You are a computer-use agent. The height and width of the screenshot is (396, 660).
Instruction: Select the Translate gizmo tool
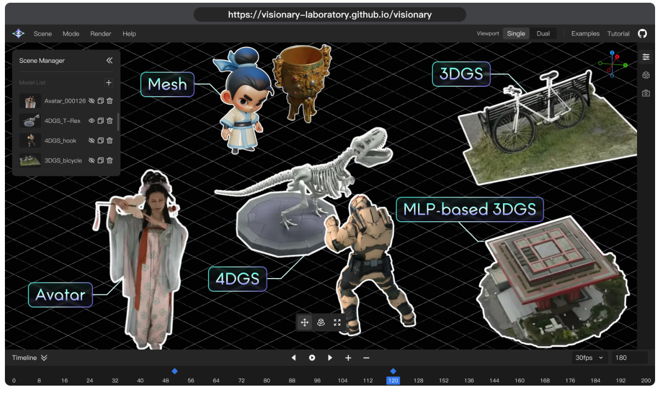click(305, 322)
